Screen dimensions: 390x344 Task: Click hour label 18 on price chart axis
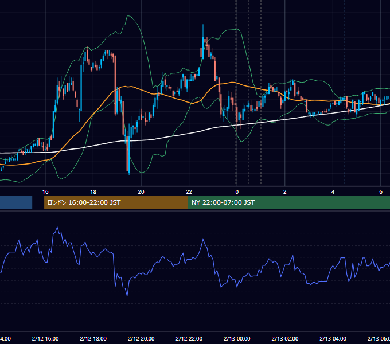(93, 192)
